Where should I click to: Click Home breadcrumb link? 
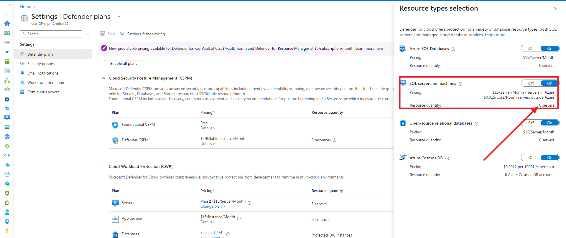coord(26,6)
